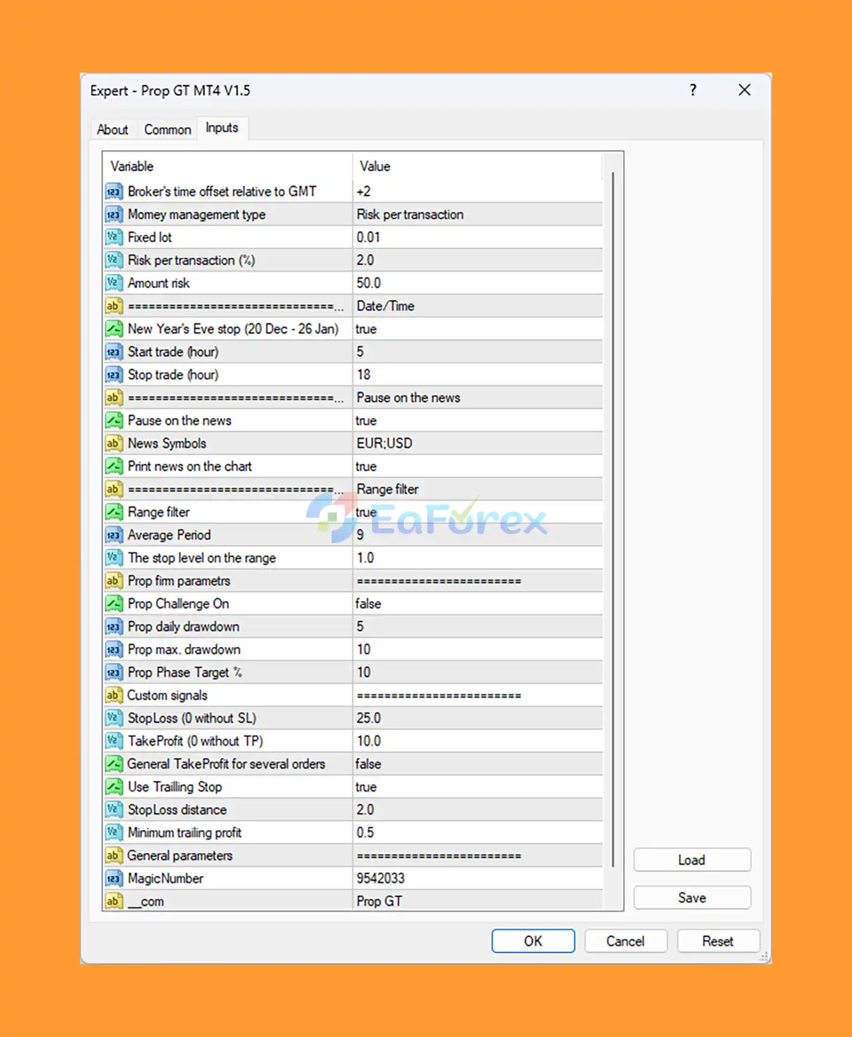
Task: Click the Variable column header
Action: pyautogui.click(x=228, y=166)
